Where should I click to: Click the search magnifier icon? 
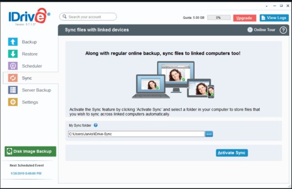tap(64, 17)
